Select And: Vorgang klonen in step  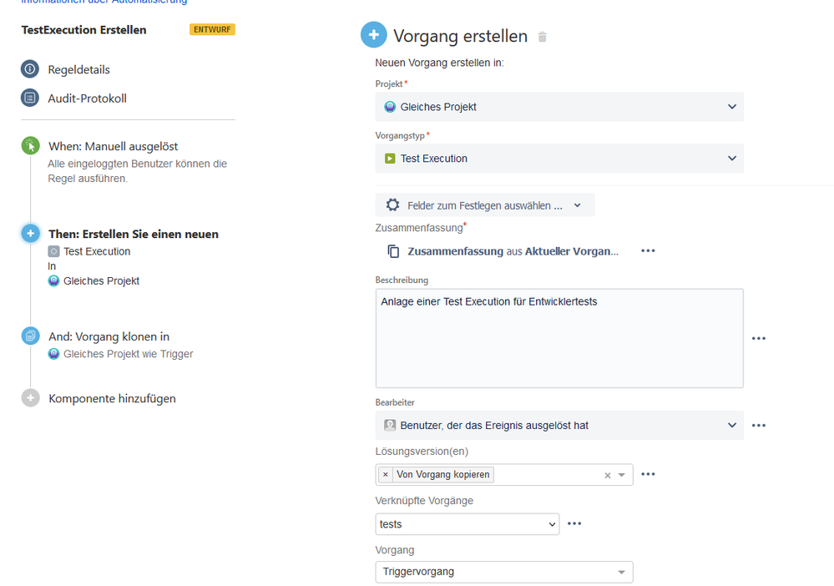point(109,336)
